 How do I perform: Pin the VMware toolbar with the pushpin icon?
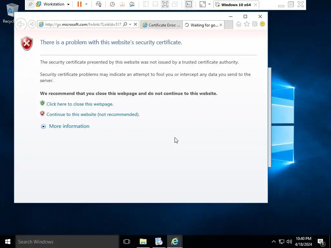pos(30,5)
